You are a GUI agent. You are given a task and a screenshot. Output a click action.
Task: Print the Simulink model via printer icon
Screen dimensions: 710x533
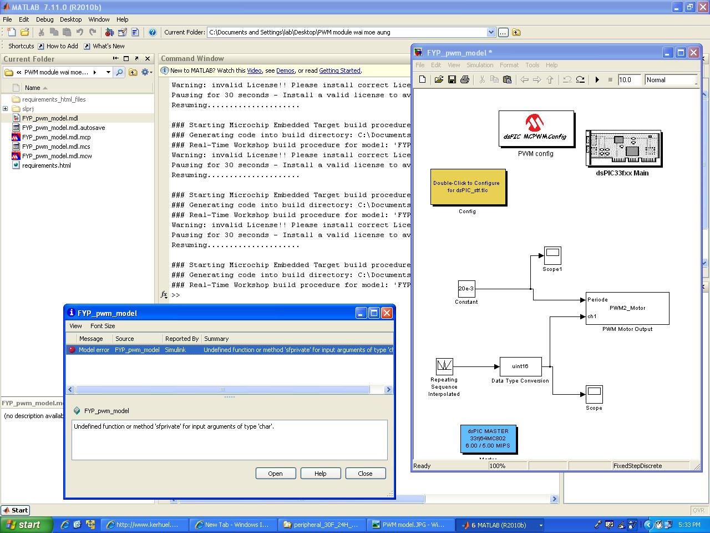(x=465, y=80)
